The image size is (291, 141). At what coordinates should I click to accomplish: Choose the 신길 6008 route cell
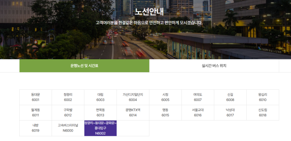(230, 97)
